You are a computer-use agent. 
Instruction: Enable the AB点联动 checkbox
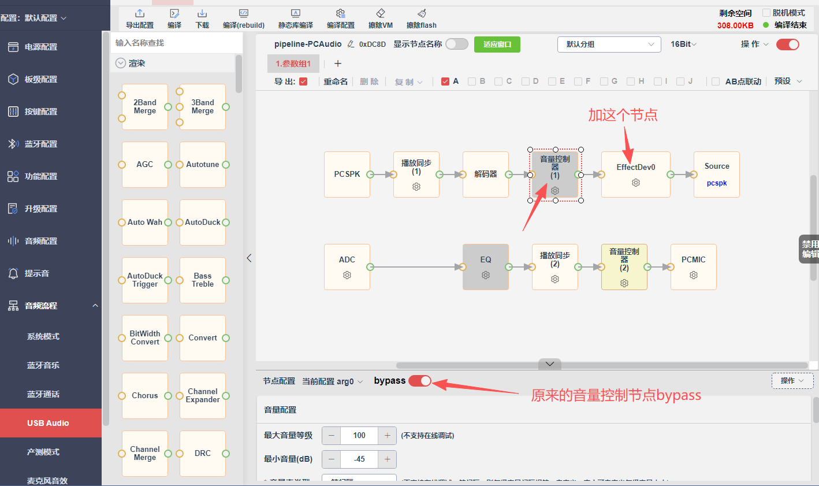(x=716, y=81)
